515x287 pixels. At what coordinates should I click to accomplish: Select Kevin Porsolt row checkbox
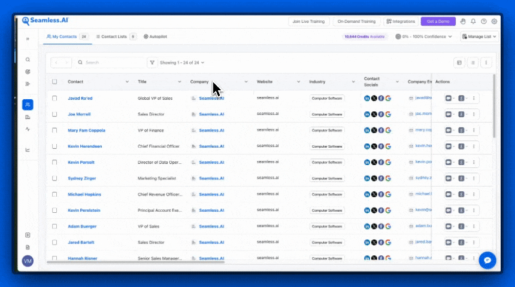pos(54,163)
